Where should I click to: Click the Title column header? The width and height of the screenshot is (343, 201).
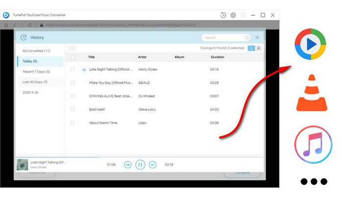click(x=92, y=57)
